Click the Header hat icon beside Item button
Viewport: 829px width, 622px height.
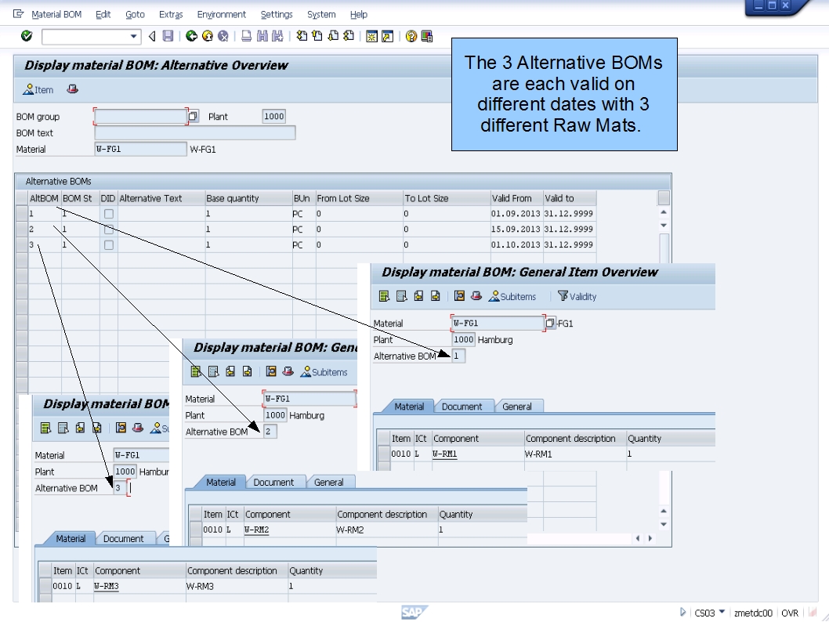tap(72, 89)
